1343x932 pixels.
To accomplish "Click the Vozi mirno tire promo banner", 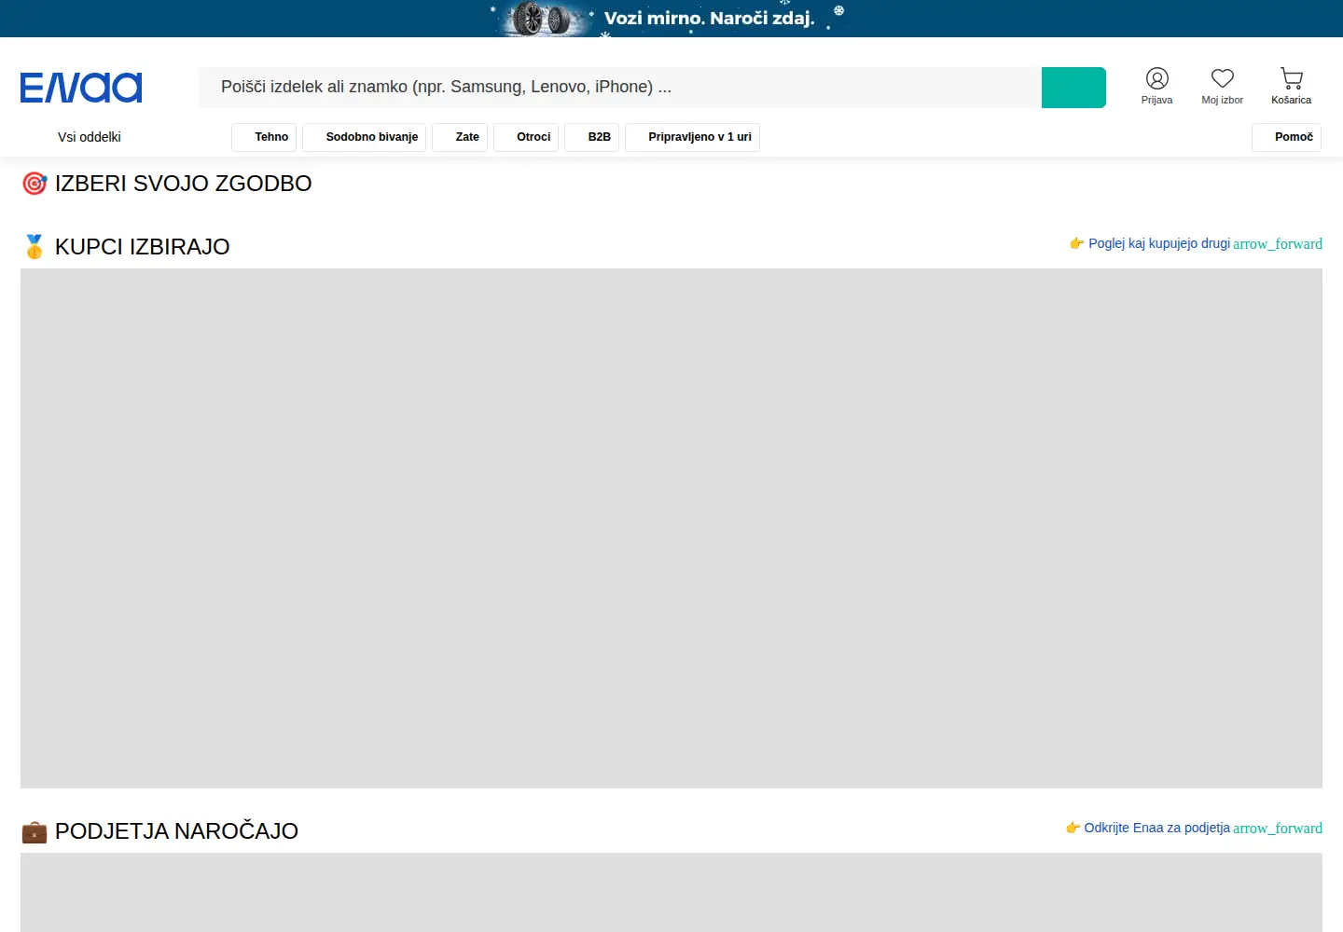I will (x=671, y=19).
